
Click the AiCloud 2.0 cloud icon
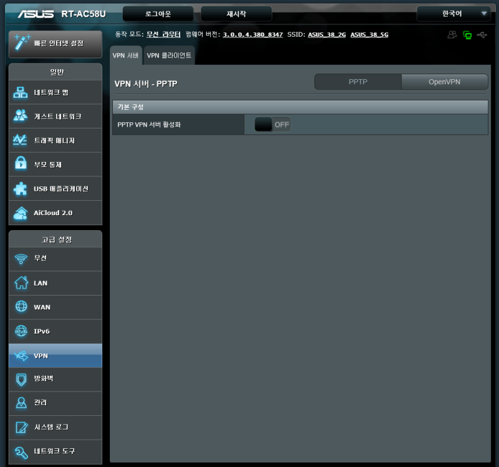[x=21, y=213]
